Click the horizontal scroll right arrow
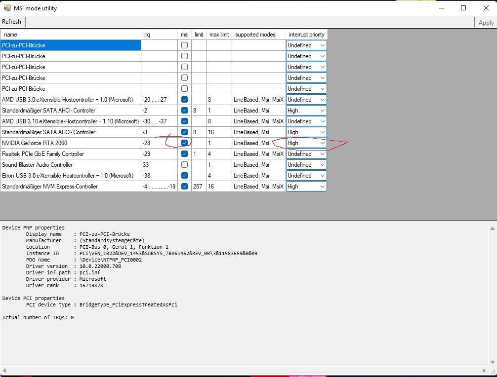This screenshot has width=497, height=377. click(x=484, y=370)
